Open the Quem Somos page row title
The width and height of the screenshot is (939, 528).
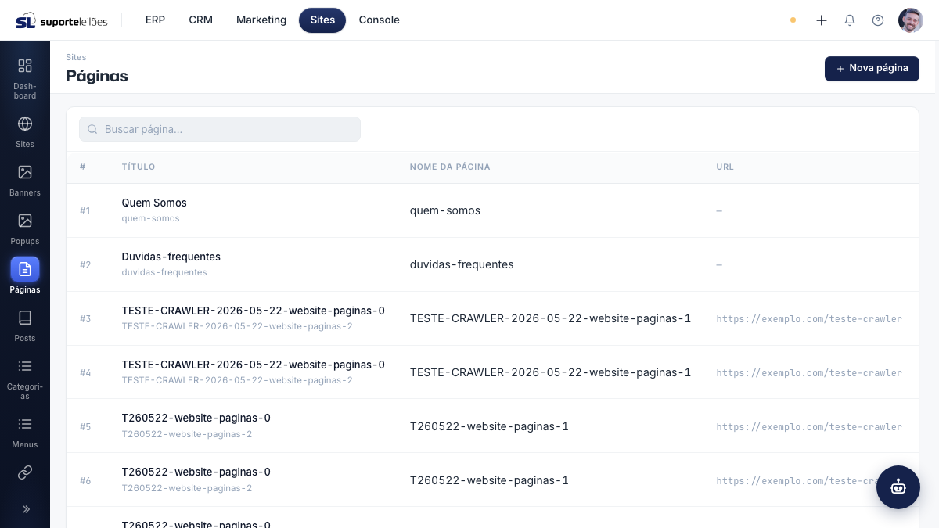pyautogui.click(x=154, y=203)
